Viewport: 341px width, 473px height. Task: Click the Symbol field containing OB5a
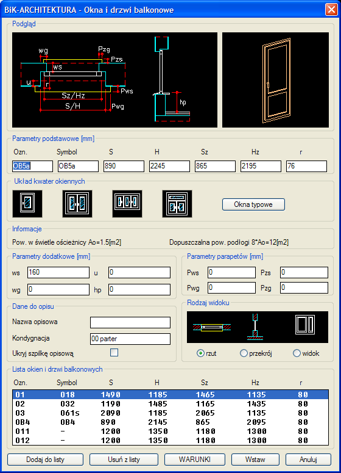pos(78,166)
